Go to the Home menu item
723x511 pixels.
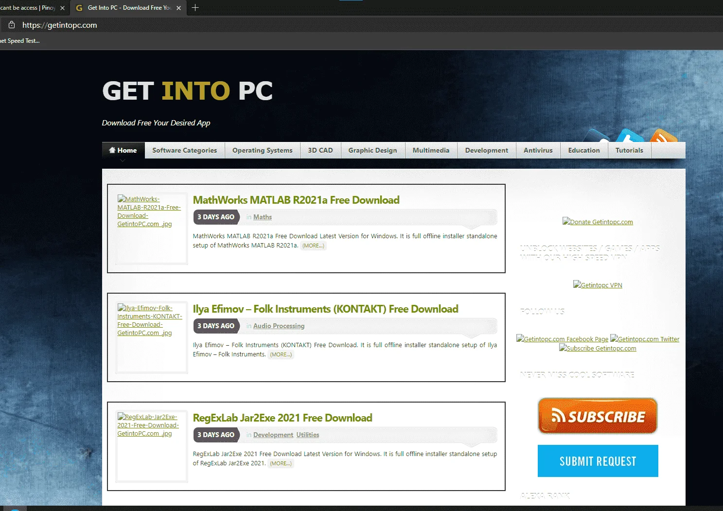click(123, 150)
